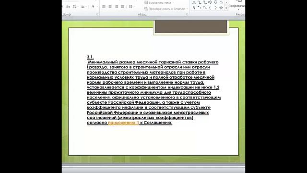307x173 pixels.
Task: Open the text columns options
Action: point(131,7)
